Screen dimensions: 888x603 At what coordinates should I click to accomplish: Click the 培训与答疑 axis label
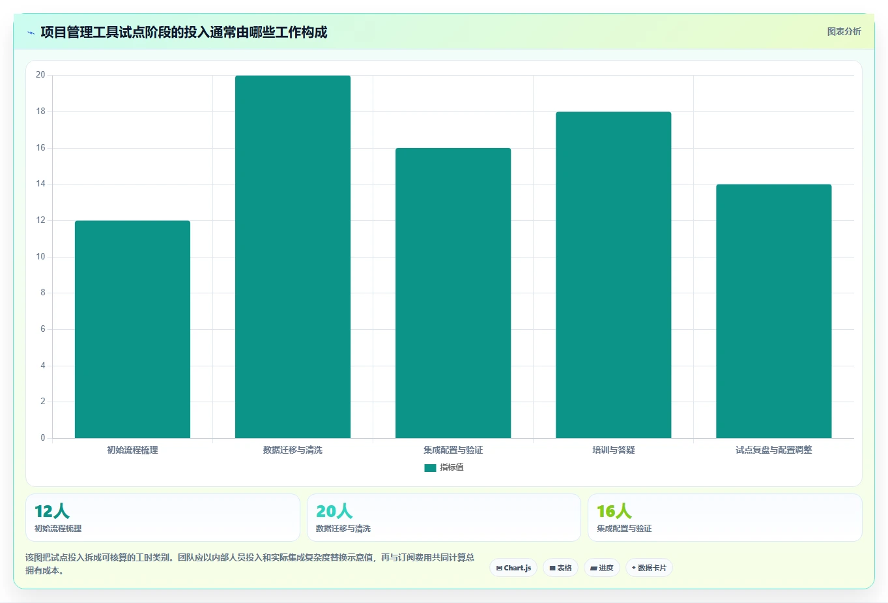(x=613, y=450)
